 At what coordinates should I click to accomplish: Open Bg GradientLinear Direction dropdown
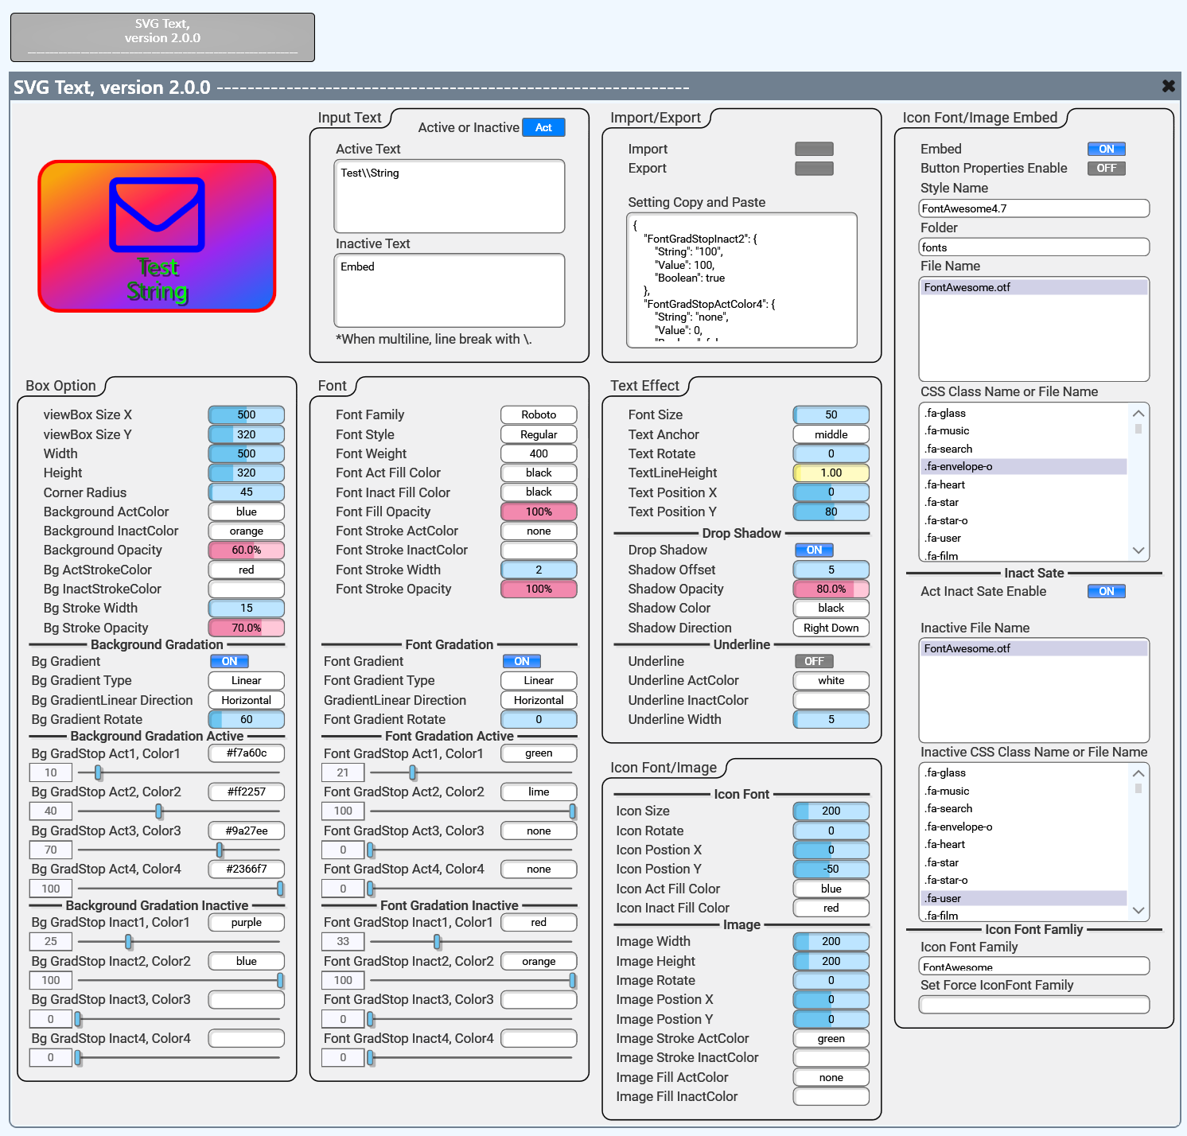(247, 700)
